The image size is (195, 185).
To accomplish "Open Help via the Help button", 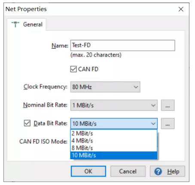I will point(168,171).
